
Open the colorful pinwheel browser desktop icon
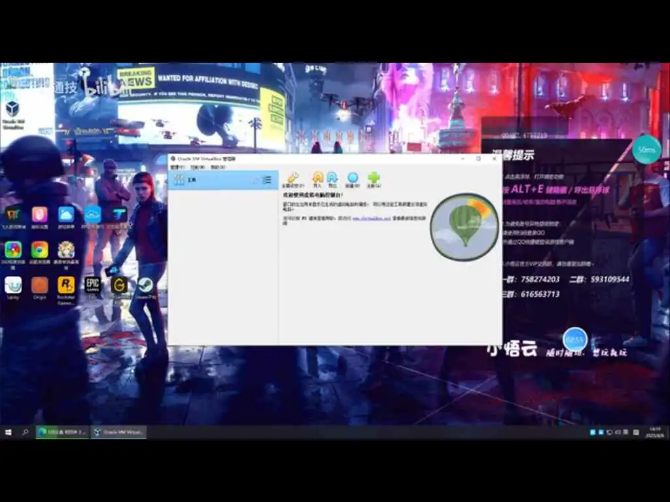point(13,254)
